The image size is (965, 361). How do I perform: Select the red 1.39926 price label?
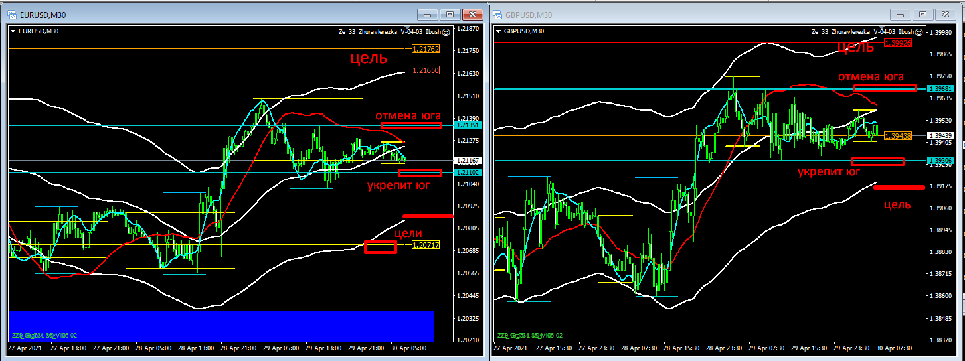click(x=899, y=43)
